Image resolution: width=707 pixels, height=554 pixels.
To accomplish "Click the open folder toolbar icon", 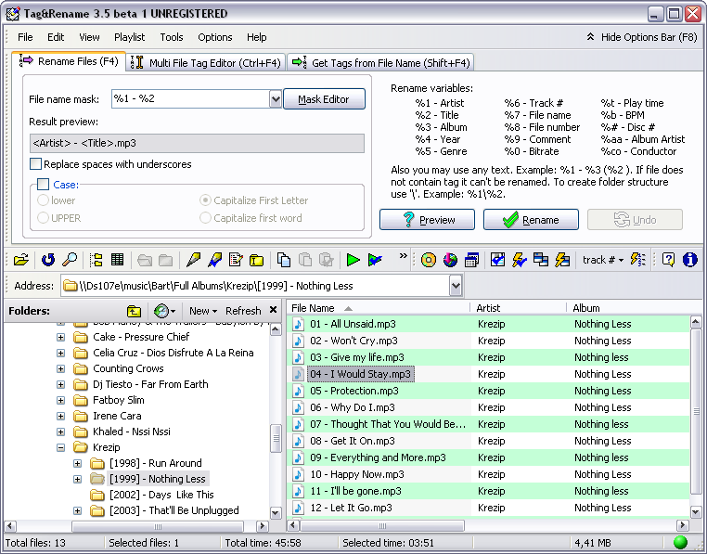I will tap(20, 260).
